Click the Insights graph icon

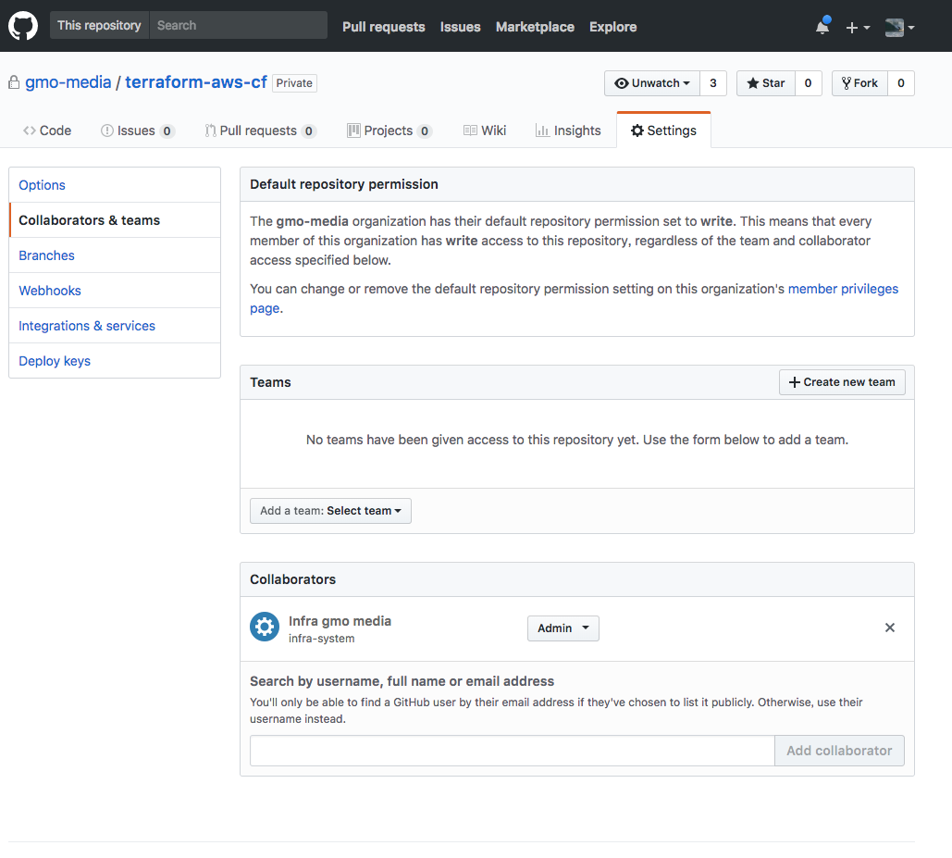[544, 130]
